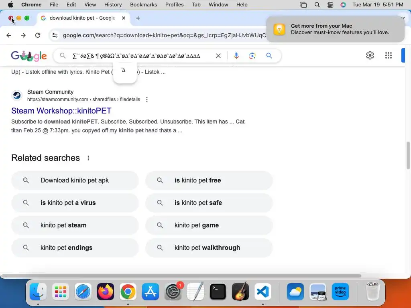Image resolution: width=411 pixels, height=308 pixels.
Task: Launch Safari from the Dock
Action: pyautogui.click(x=83, y=292)
